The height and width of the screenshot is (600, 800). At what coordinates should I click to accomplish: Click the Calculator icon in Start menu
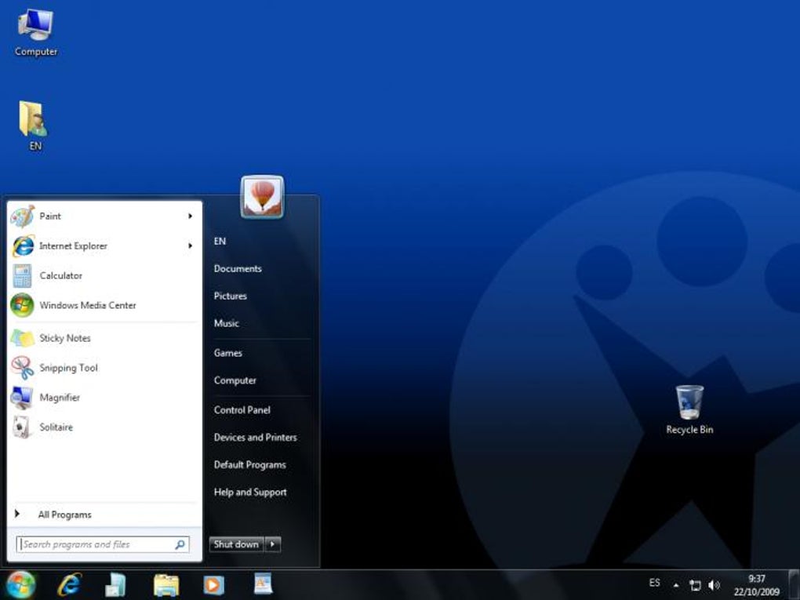click(23, 275)
